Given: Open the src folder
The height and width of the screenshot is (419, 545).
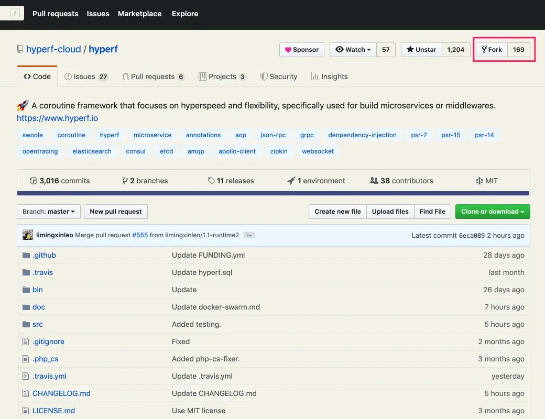Looking at the screenshot, I should 38,324.
